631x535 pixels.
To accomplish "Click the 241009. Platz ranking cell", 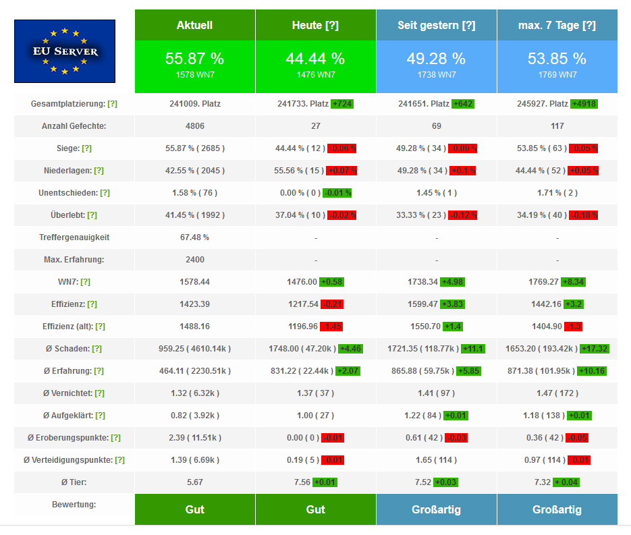I will [x=195, y=104].
